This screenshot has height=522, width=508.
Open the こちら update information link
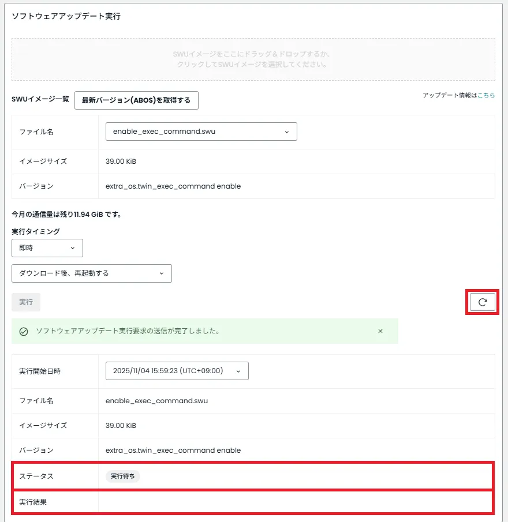coord(485,95)
